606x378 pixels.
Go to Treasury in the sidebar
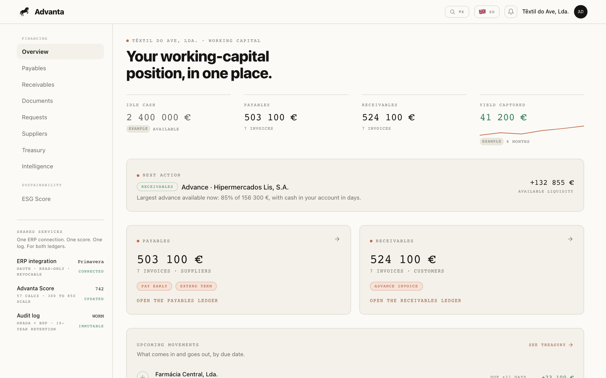[x=60, y=150]
